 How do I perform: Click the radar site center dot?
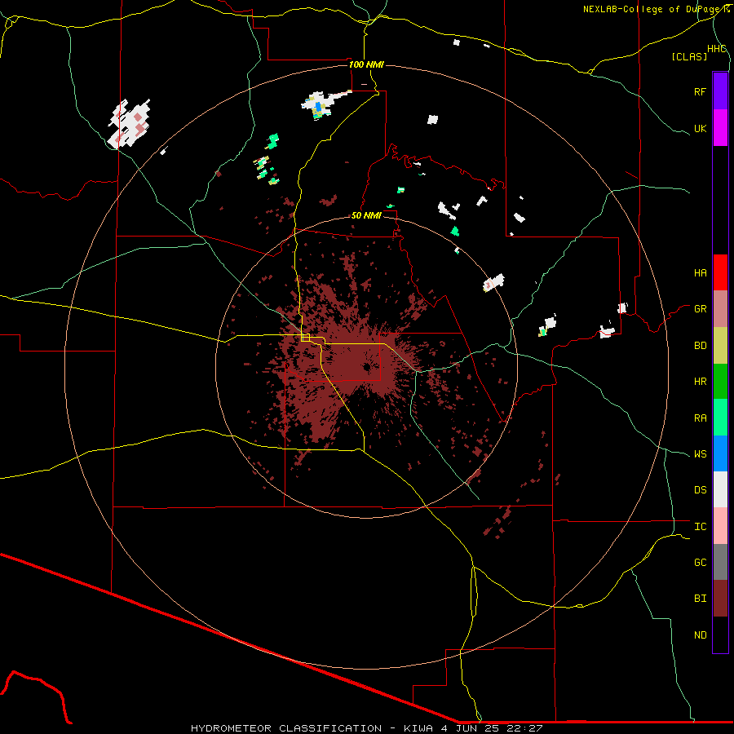[x=366, y=367]
